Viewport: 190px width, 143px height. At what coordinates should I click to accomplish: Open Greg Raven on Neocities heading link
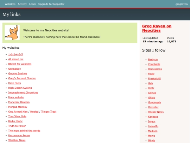(157, 28)
